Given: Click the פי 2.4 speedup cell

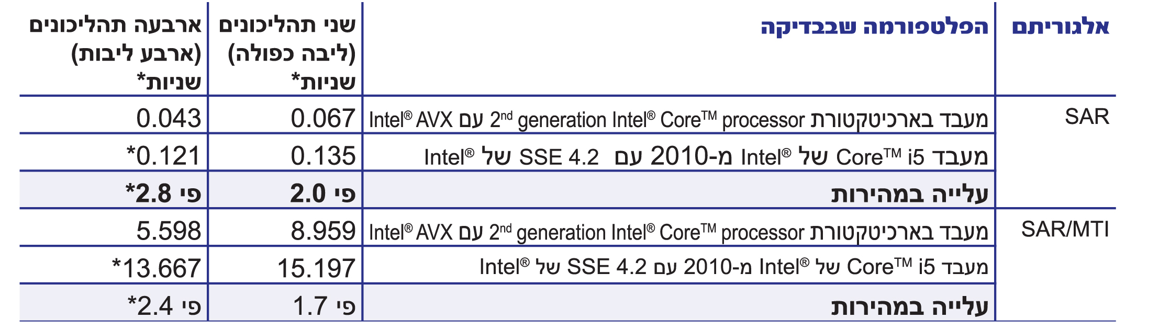Looking at the screenshot, I should tap(164, 306).
